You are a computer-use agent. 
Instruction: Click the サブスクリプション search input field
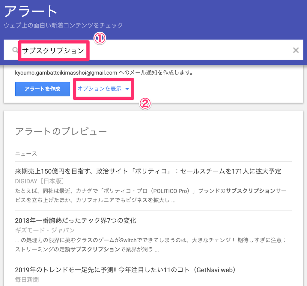pos(153,50)
